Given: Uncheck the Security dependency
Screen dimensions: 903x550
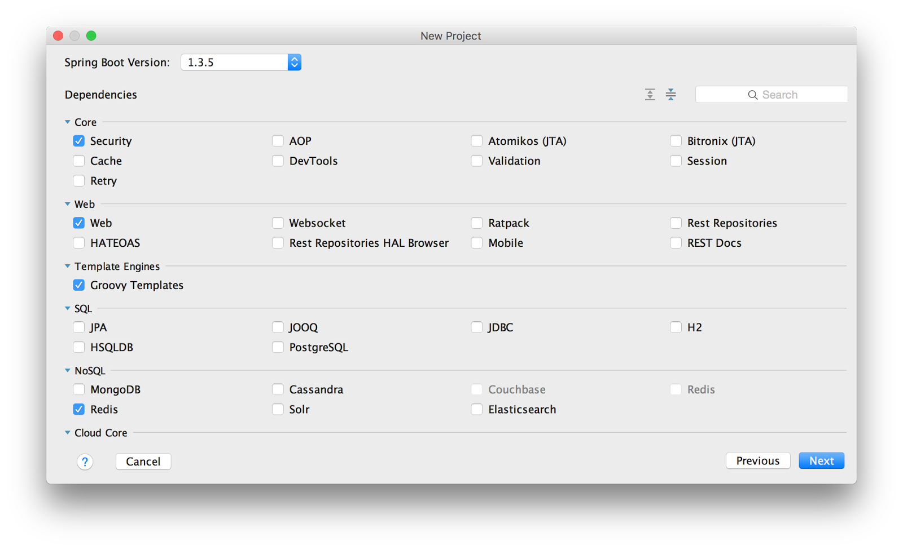Looking at the screenshot, I should pyautogui.click(x=79, y=141).
